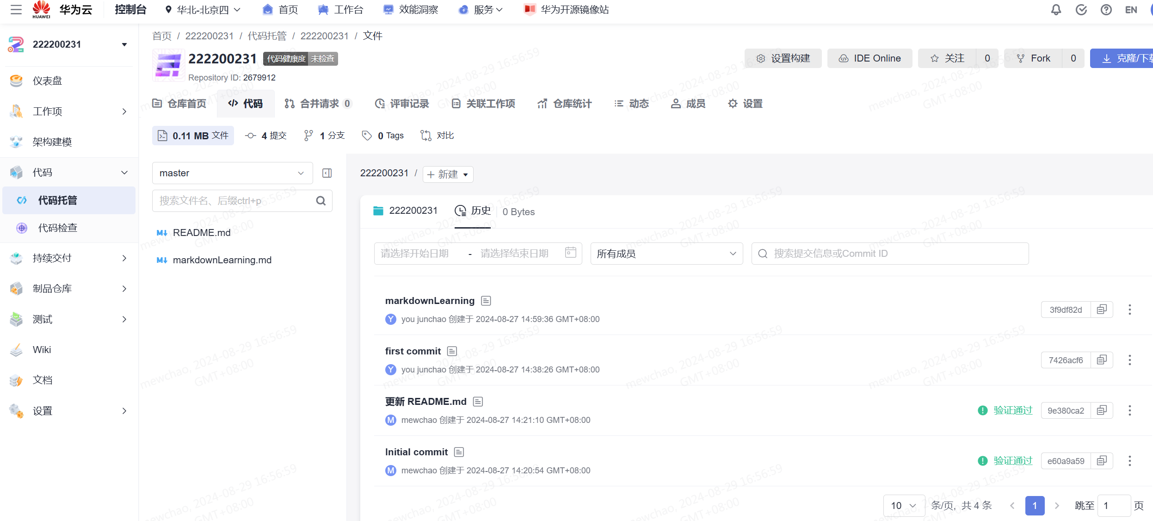Copy commit ID 7426acf6
Image resolution: width=1153 pixels, height=521 pixels.
pyautogui.click(x=1102, y=360)
